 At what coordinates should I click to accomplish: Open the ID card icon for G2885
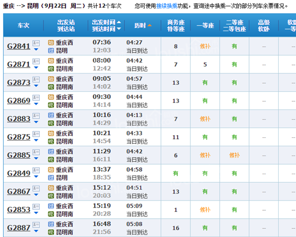pyautogui.click(x=36, y=152)
